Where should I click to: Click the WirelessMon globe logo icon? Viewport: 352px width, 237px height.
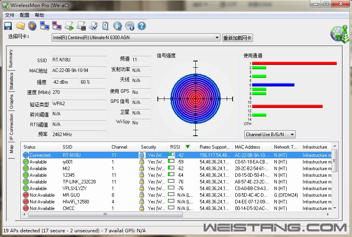[x=340, y=34]
